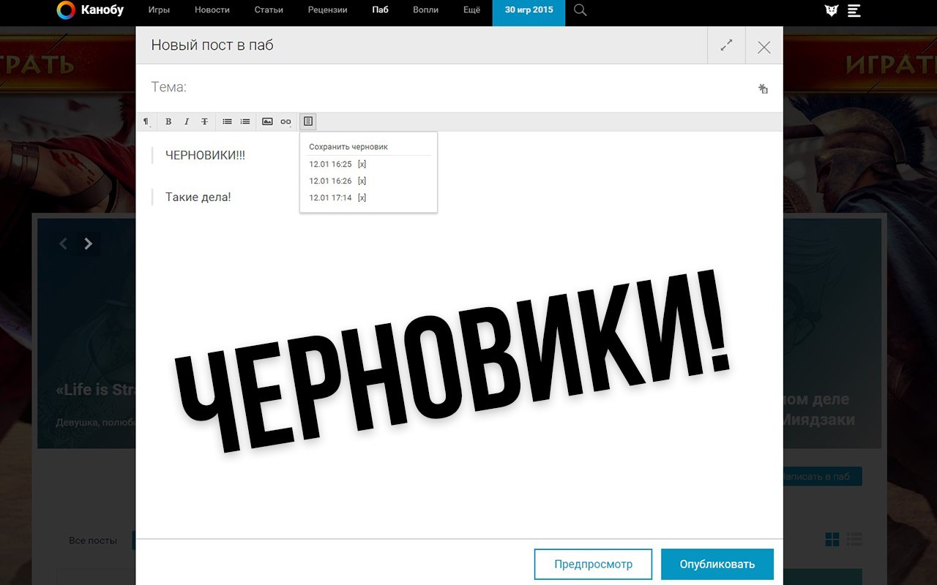Open the Канобу logo home link
Viewport: 937px width, 585px height.
tap(90, 10)
